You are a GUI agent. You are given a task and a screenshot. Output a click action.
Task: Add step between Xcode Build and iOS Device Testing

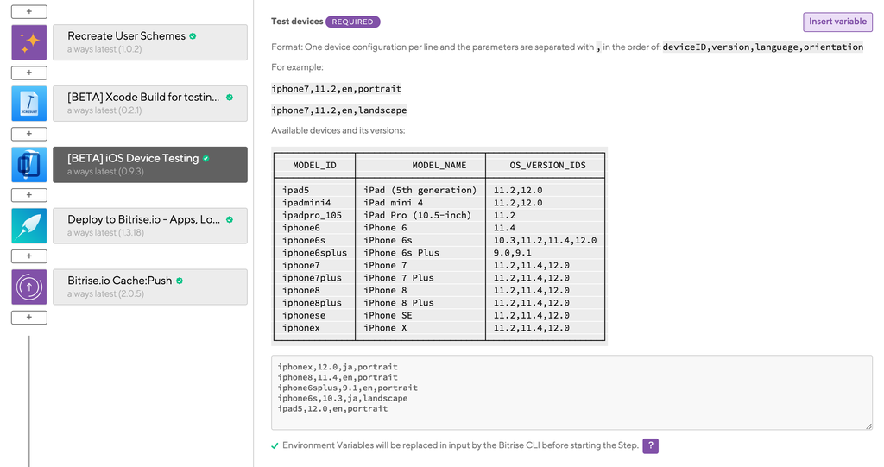tap(29, 134)
